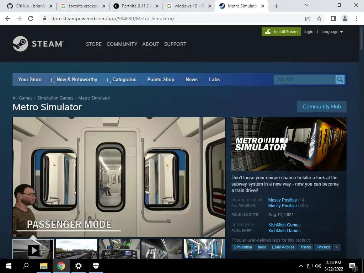Click the Indie tag
Screen dimensions: 364x273
click(262, 247)
